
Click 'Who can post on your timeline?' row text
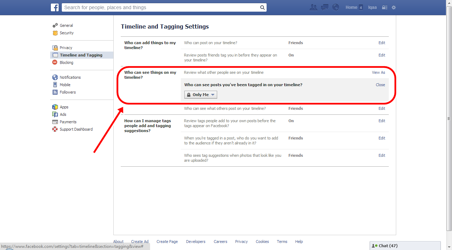210,43
